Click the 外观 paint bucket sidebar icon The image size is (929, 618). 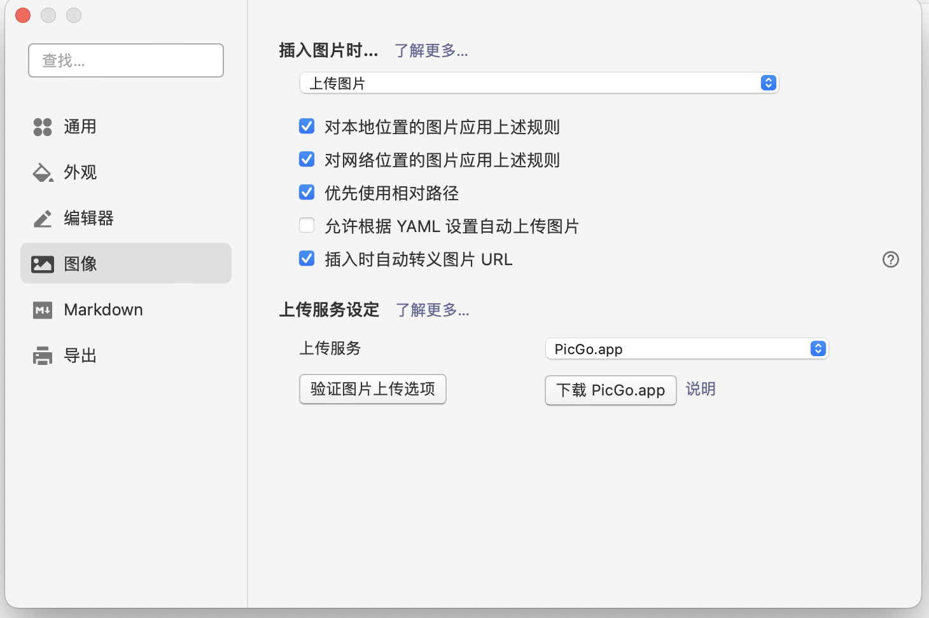43,172
